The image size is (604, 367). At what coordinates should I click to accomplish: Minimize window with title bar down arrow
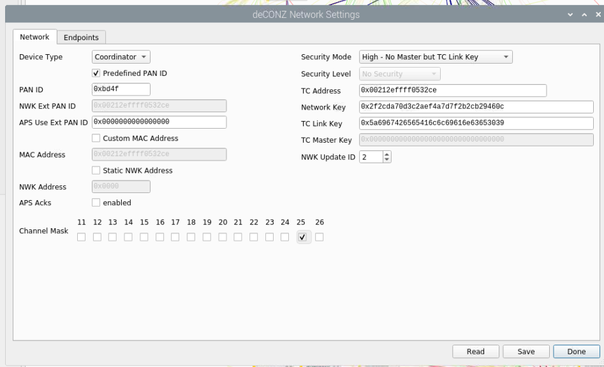[570, 15]
